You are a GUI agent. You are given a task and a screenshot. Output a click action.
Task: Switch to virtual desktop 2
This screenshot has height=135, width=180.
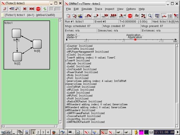pyautogui.click(x=38, y=132)
